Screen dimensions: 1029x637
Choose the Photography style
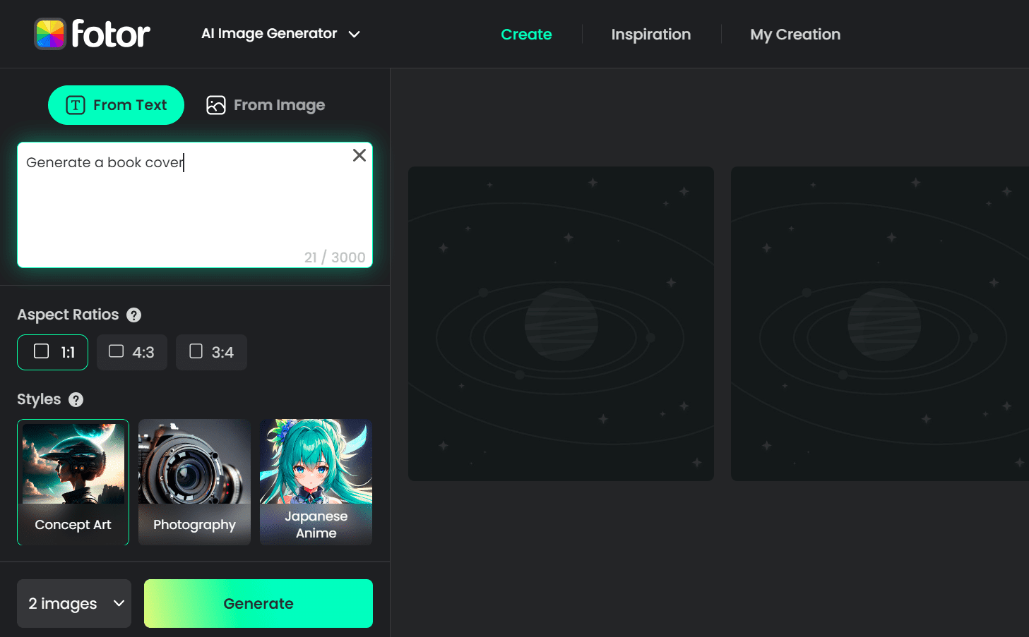click(194, 483)
